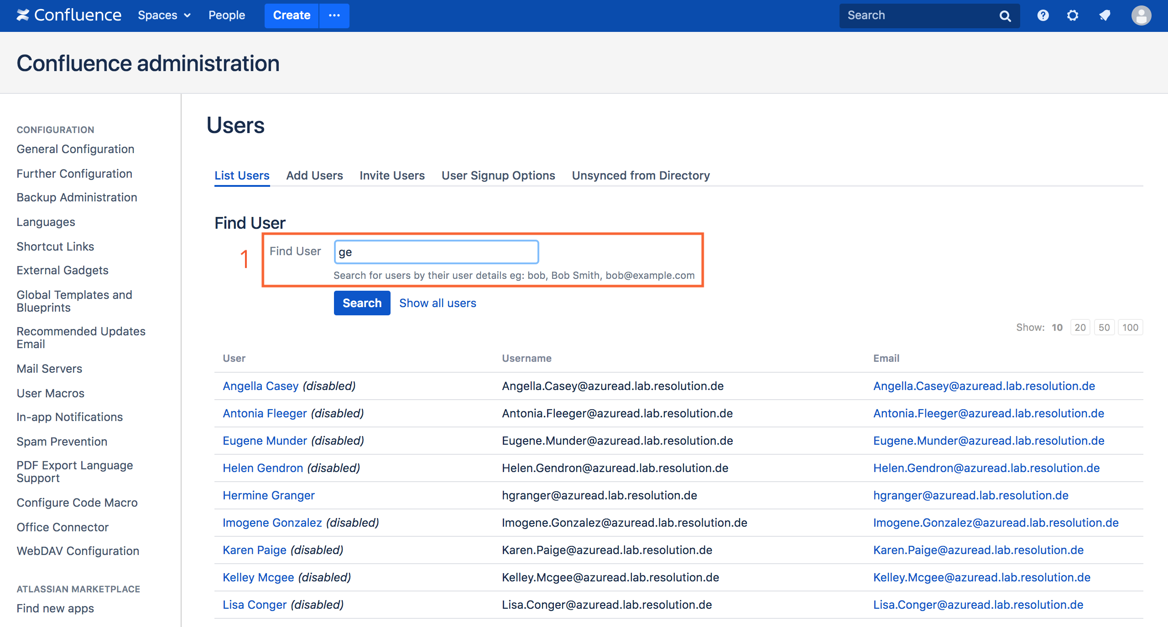This screenshot has height=627, width=1168.
Task: Open Further Configuration in sidebar
Action: [74, 174]
